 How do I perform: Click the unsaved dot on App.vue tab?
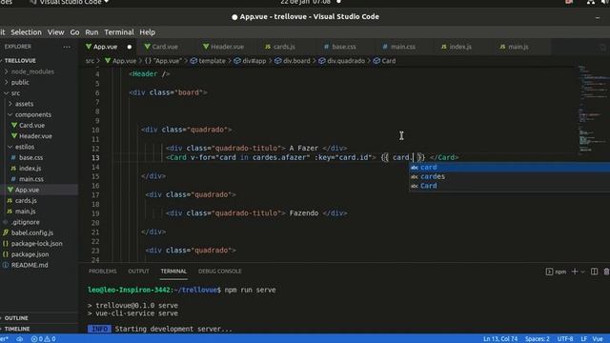130,47
